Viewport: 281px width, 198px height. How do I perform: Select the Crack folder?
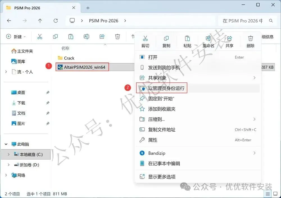click(66, 58)
